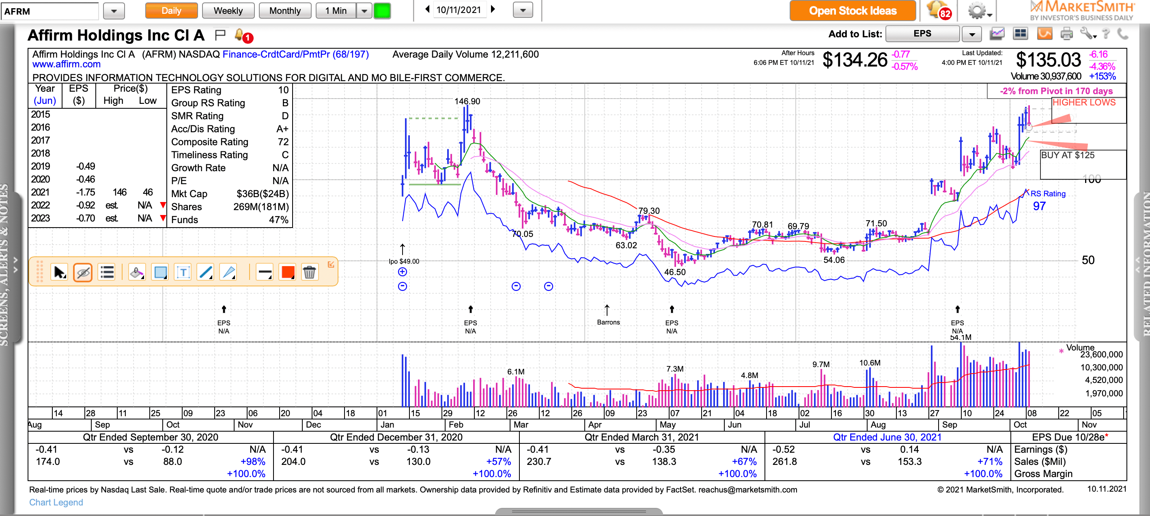This screenshot has width=1150, height=516.
Task: Click the trash can delete annotations icon
Action: 309,272
